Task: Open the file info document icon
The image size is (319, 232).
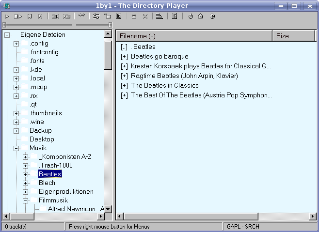Action: 119,16
